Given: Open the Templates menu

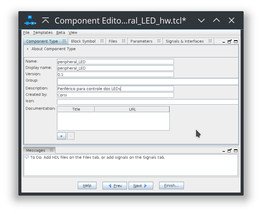Looking at the screenshot, I should pos(43,33).
